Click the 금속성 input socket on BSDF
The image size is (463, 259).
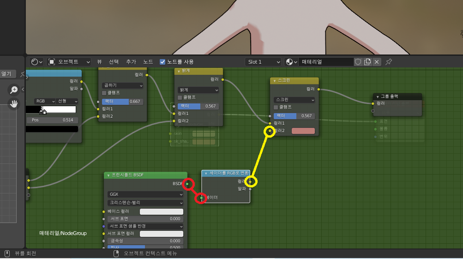[x=104, y=241]
